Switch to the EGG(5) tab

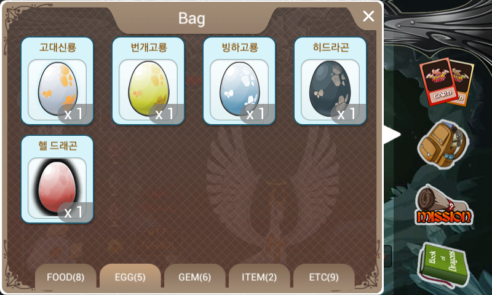click(x=130, y=277)
